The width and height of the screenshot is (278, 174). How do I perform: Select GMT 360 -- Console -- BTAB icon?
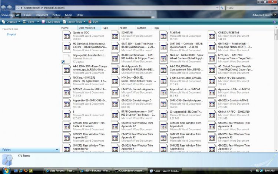pyautogui.click(x=163, y=47)
